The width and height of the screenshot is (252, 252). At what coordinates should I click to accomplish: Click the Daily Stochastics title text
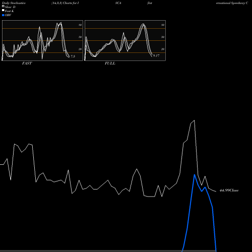(x=14, y=3)
